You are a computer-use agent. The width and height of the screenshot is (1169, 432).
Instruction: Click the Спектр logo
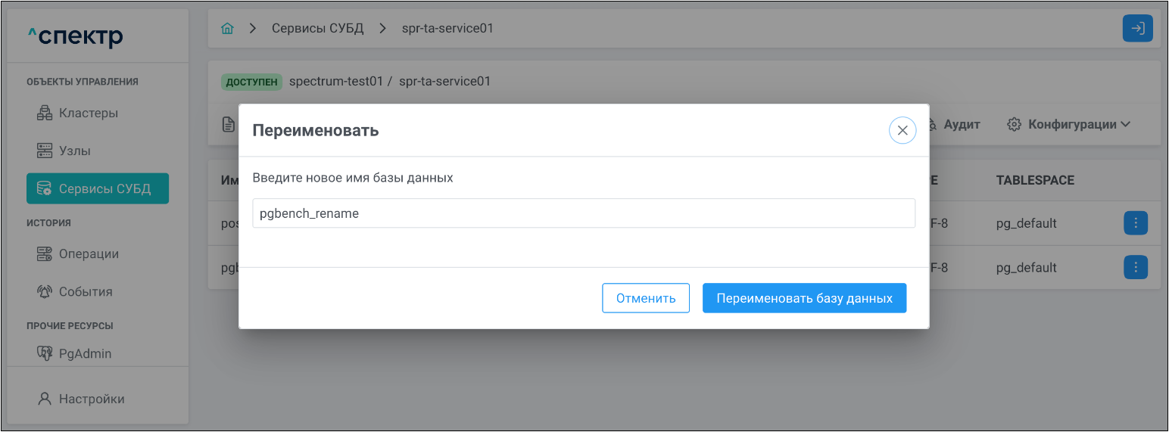(75, 36)
